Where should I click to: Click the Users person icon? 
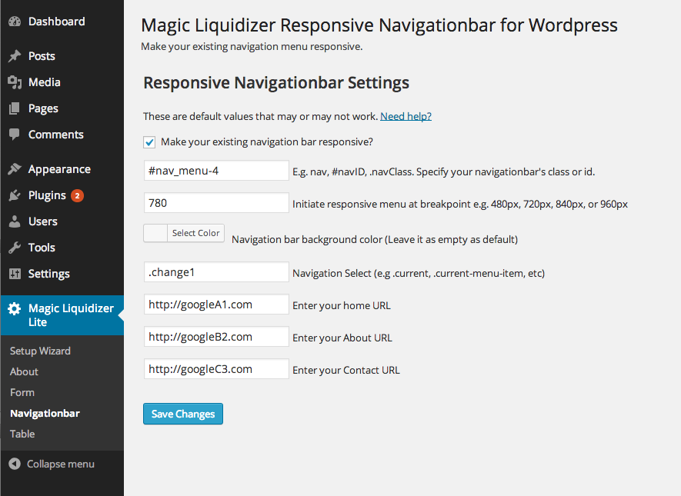[15, 221]
